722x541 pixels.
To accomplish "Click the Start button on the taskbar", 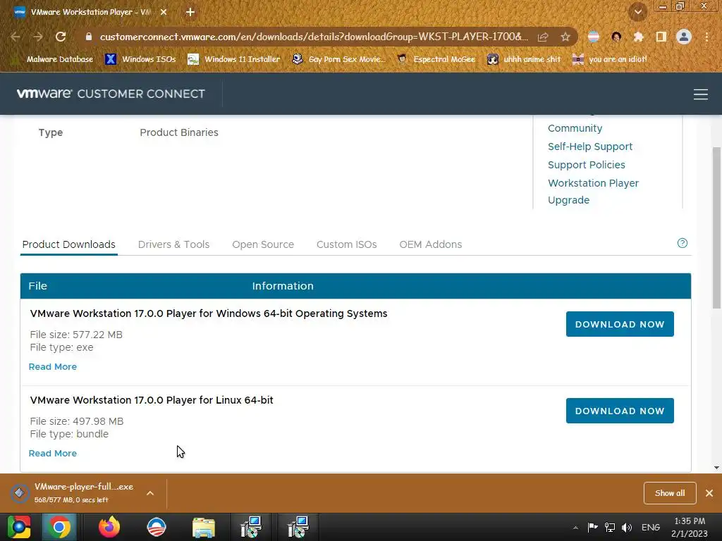I will (19, 527).
